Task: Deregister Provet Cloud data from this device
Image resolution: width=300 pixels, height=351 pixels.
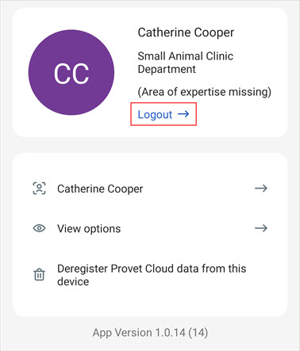Action: point(150,275)
